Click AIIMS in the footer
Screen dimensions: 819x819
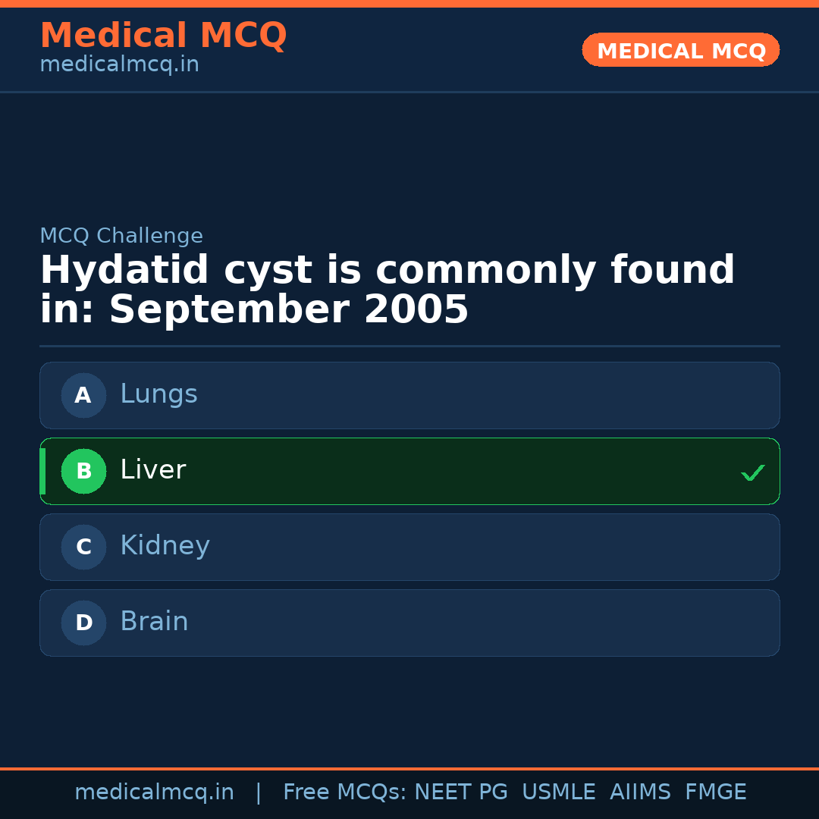pos(640,792)
